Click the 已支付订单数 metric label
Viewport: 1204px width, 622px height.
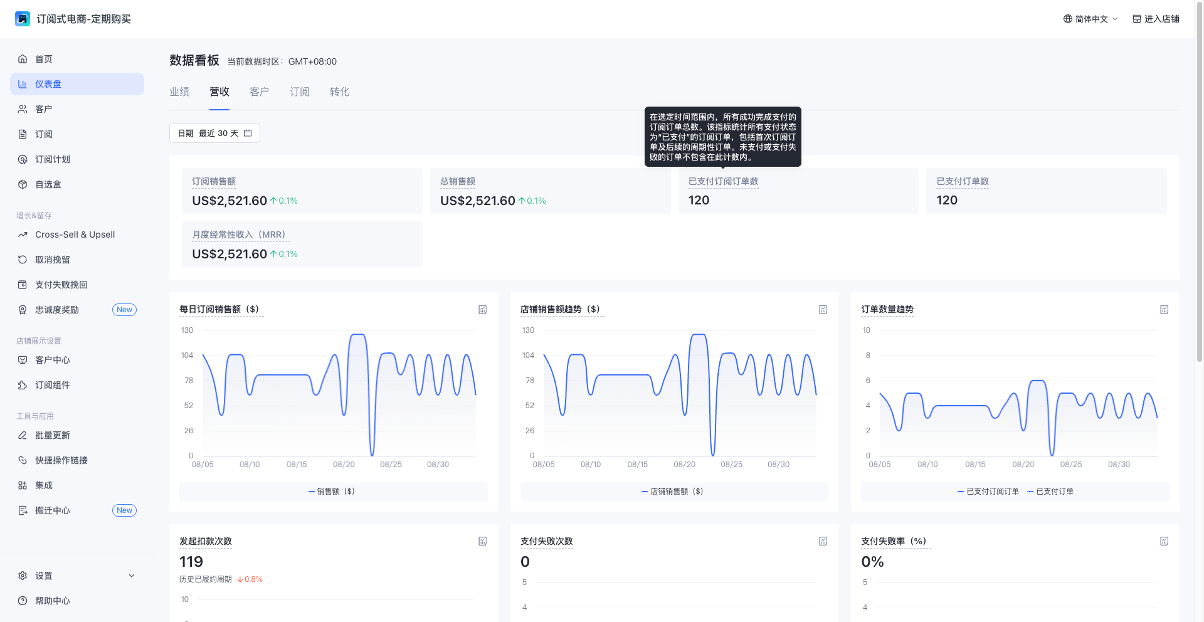(x=963, y=181)
